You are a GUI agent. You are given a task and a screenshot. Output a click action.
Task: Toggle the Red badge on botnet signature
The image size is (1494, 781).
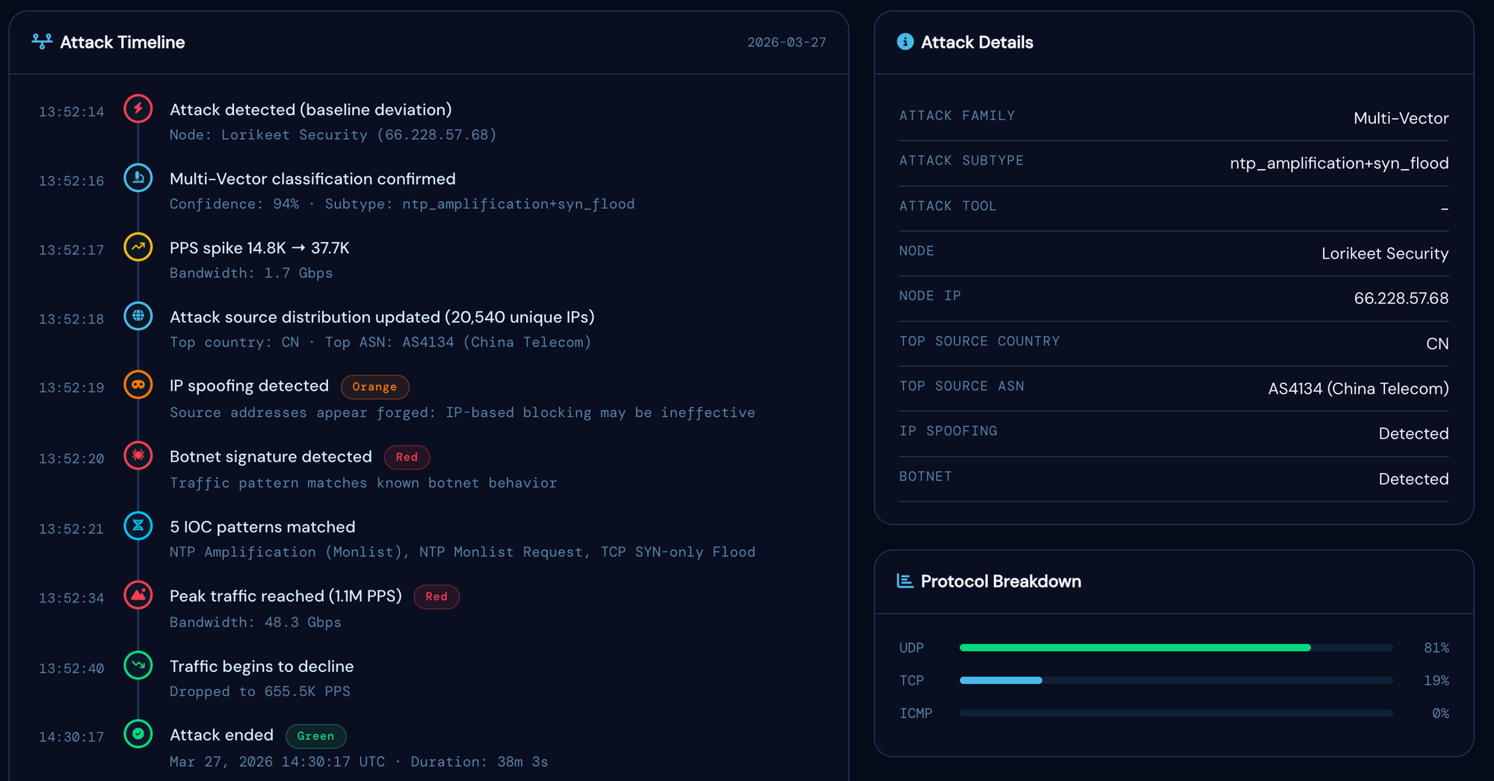pyautogui.click(x=407, y=457)
